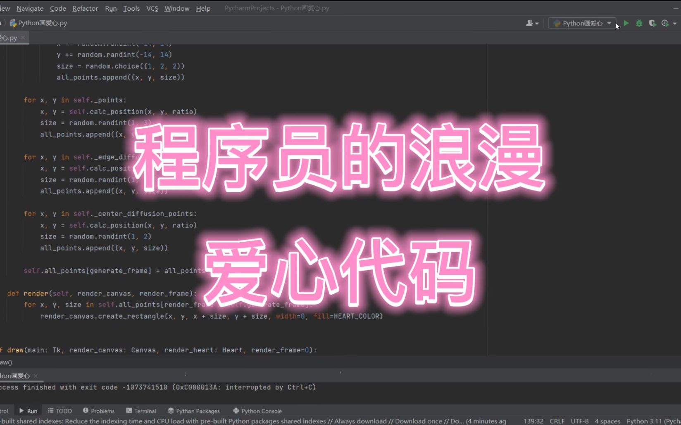
Task: Open the Terminal tool window
Action: [141, 411]
